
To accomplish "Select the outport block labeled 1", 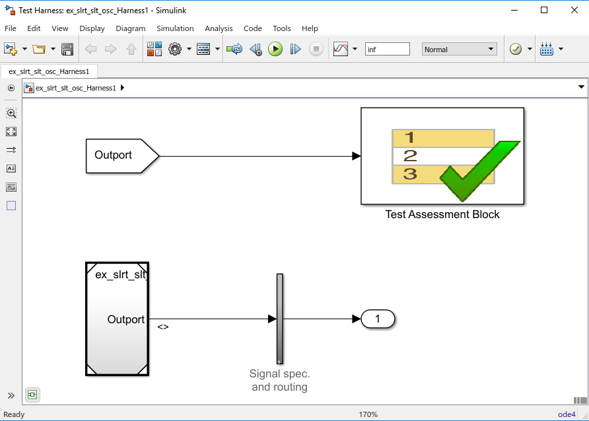I will [x=378, y=319].
